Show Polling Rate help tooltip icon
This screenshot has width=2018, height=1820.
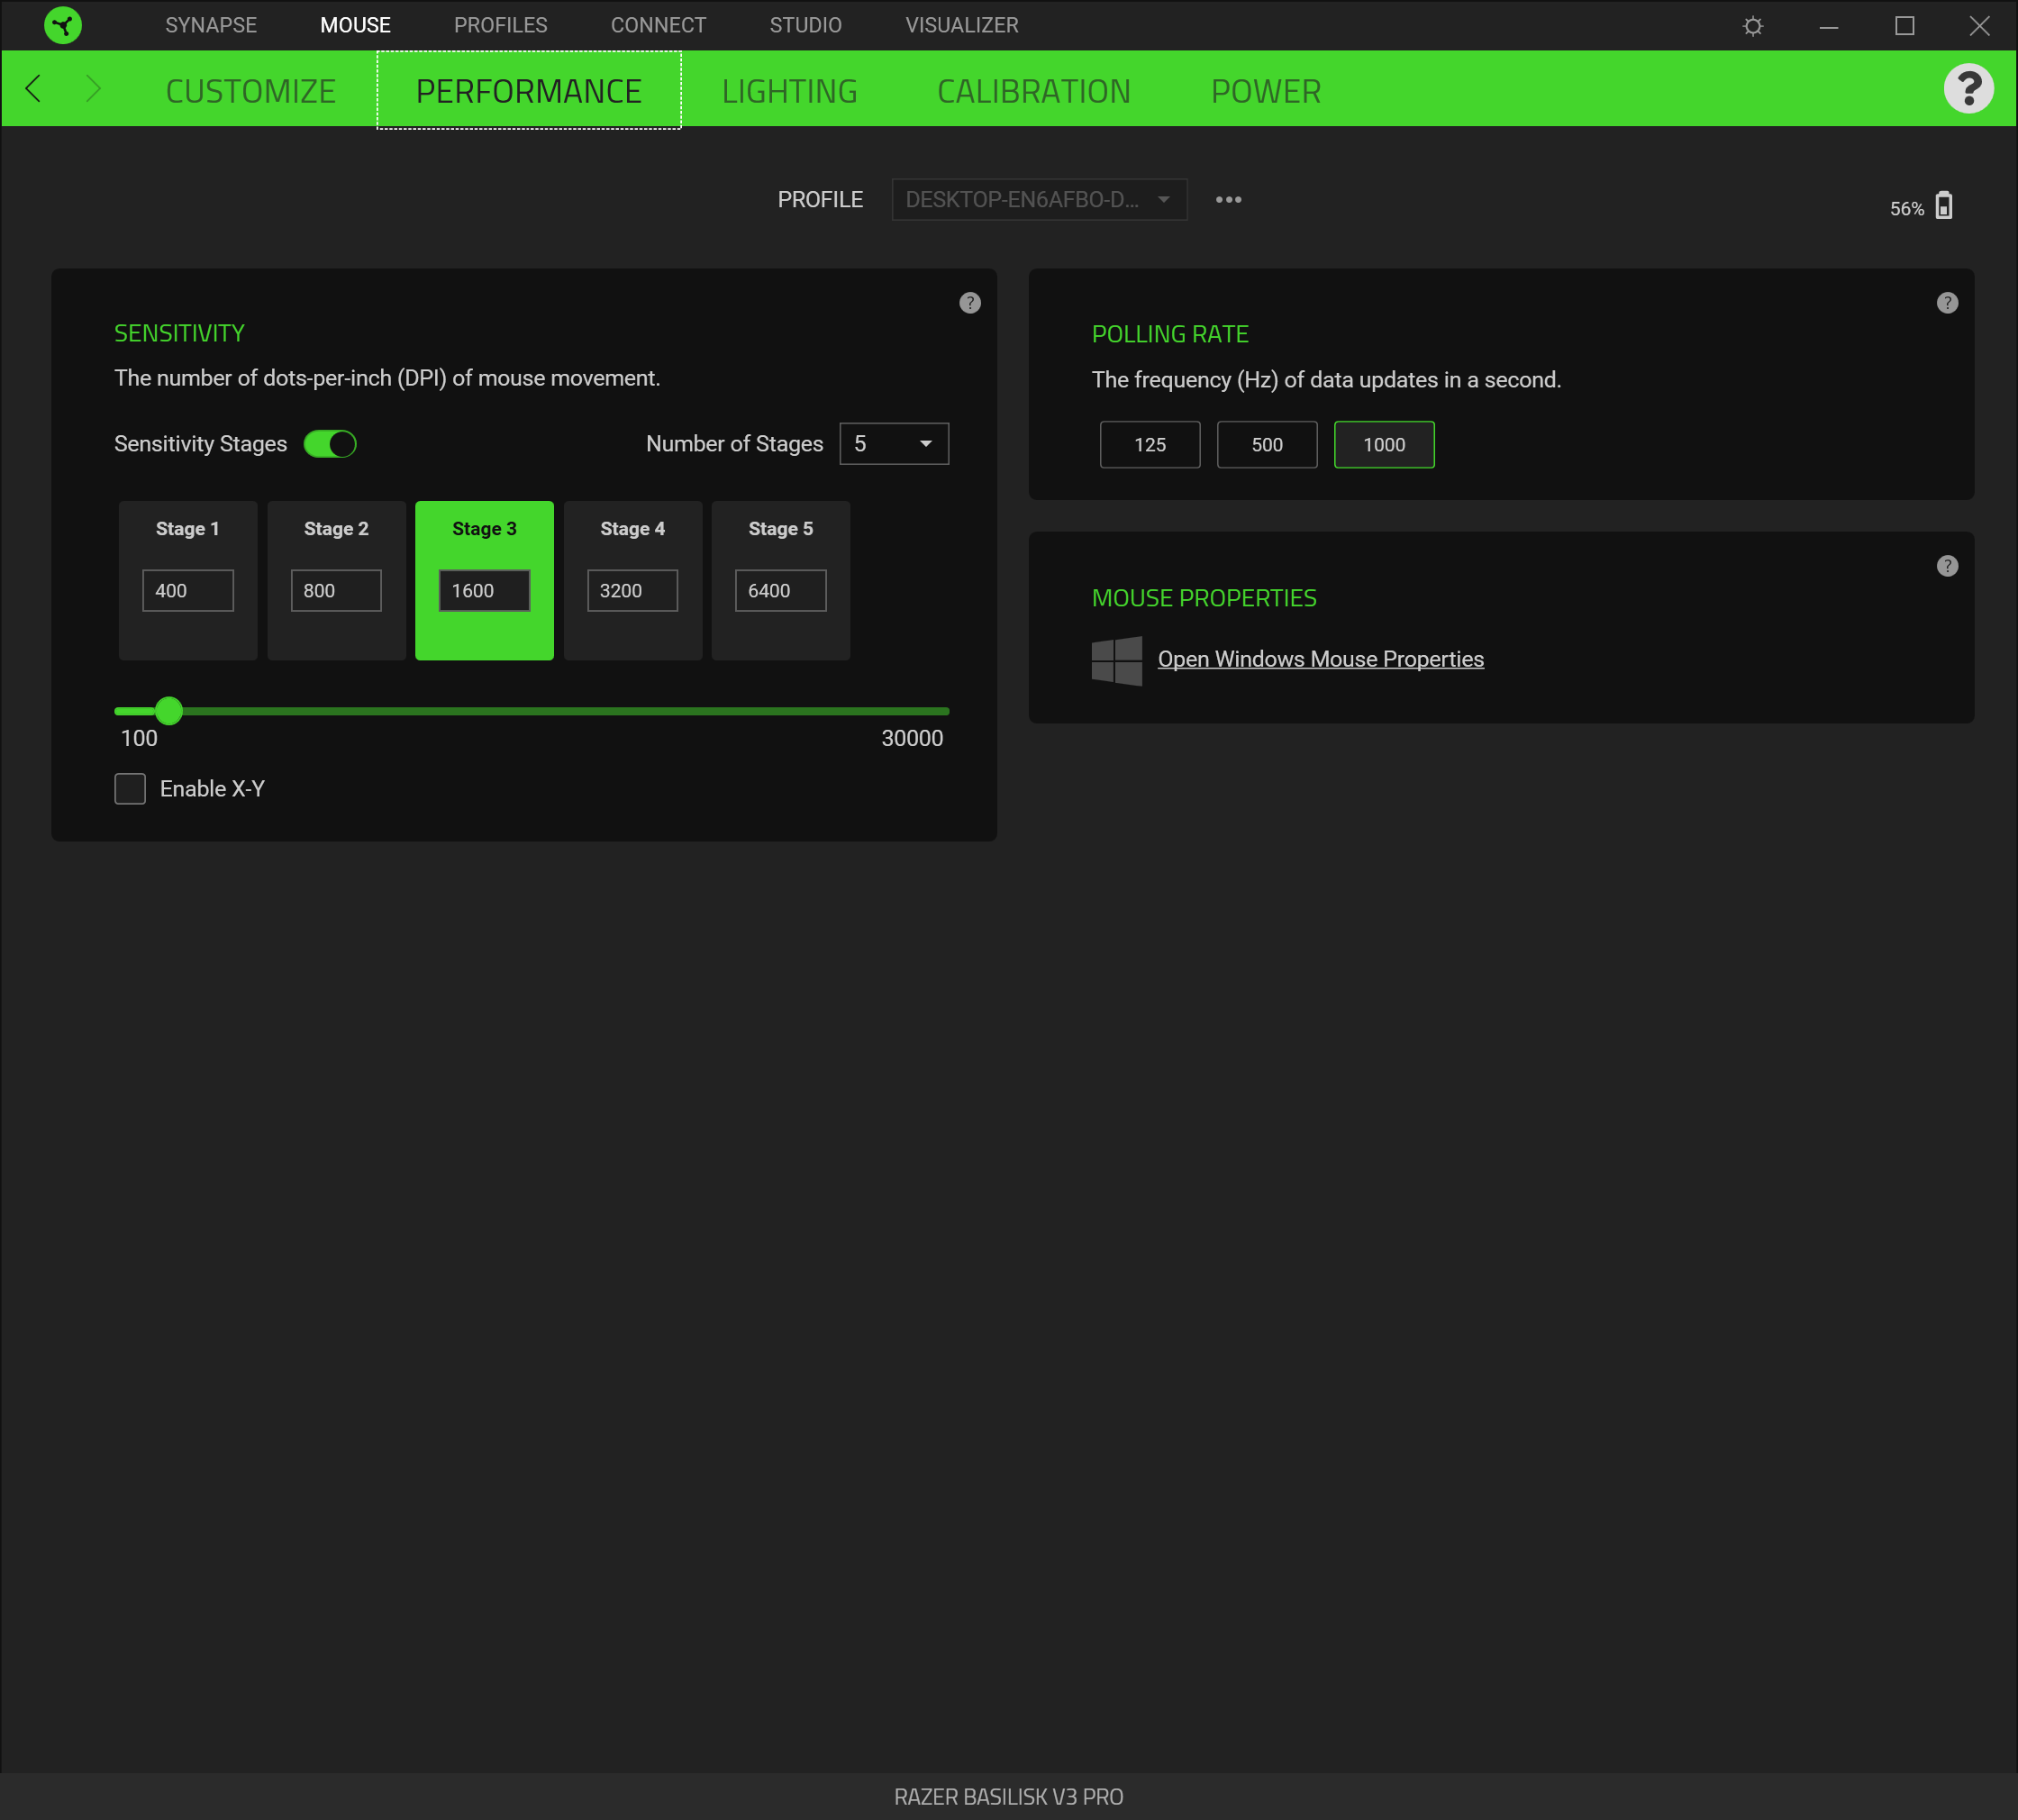(1946, 303)
